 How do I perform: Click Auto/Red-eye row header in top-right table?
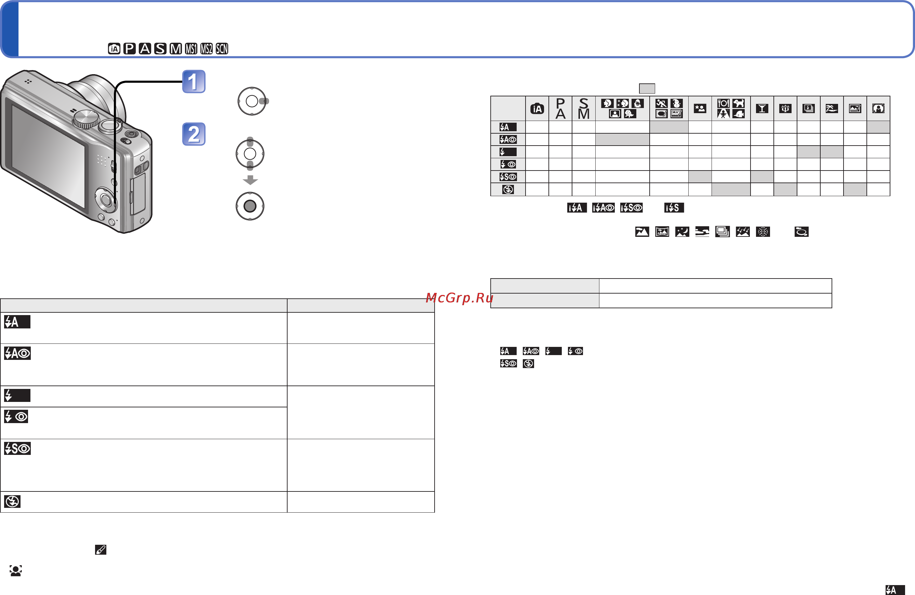coord(508,139)
